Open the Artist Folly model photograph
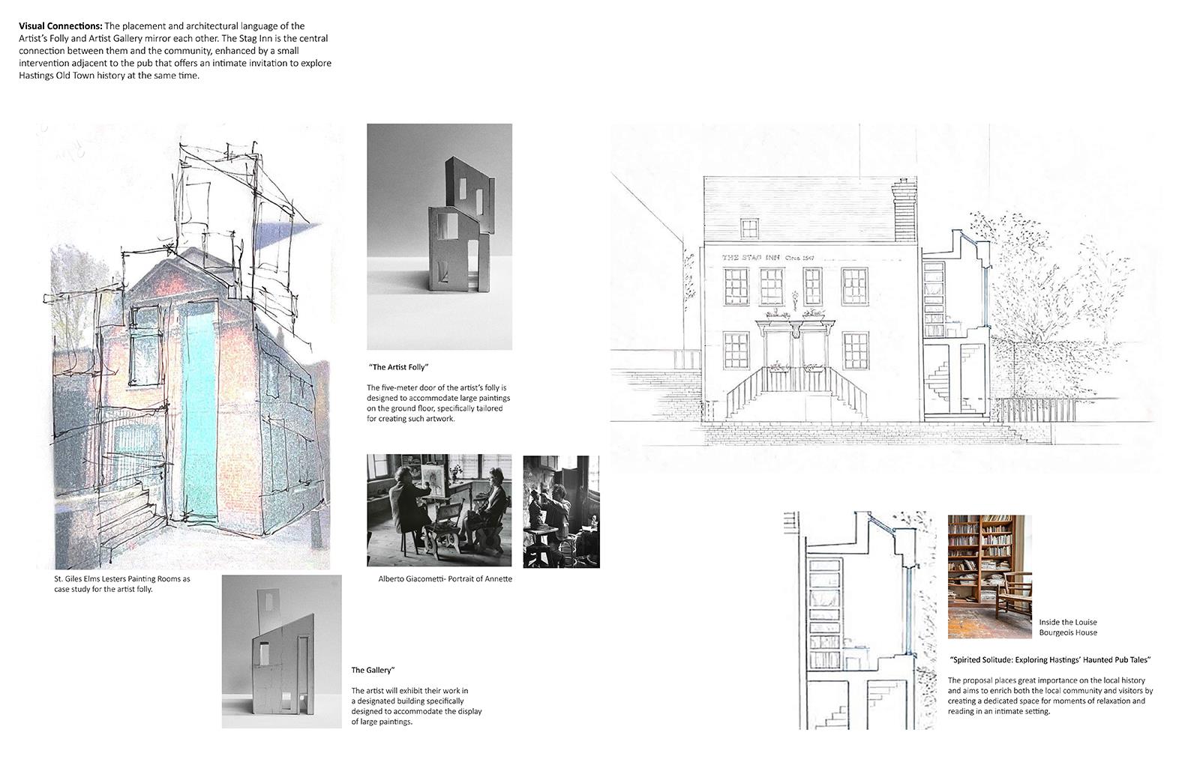This screenshot has width=1200, height=771. [x=439, y=237]
